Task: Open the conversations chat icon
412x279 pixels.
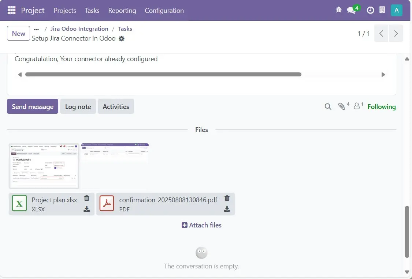Action: 352,10
